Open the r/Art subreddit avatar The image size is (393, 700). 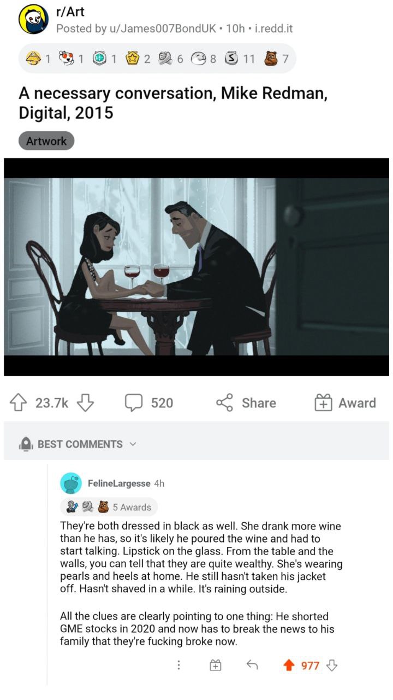pyautogui.click(x=34, y=20)
